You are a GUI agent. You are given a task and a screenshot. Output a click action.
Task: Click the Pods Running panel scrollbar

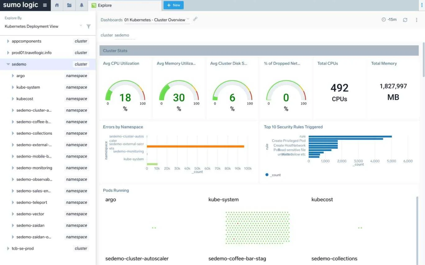point(417,230)
